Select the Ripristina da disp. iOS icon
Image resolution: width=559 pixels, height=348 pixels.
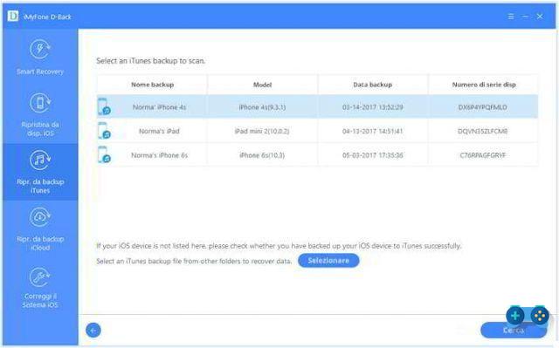[40, 103]
